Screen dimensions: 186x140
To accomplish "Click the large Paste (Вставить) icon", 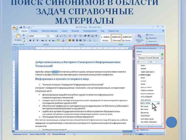I will pos(18,36).
